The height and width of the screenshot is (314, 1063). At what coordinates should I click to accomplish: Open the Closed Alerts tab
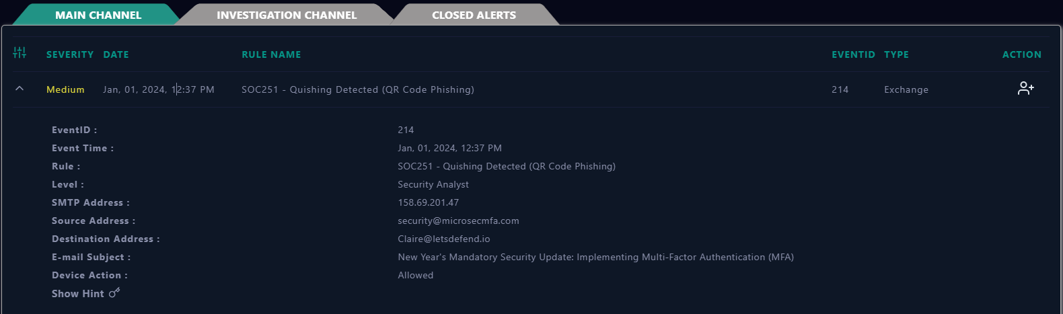[x=474, y=15]
